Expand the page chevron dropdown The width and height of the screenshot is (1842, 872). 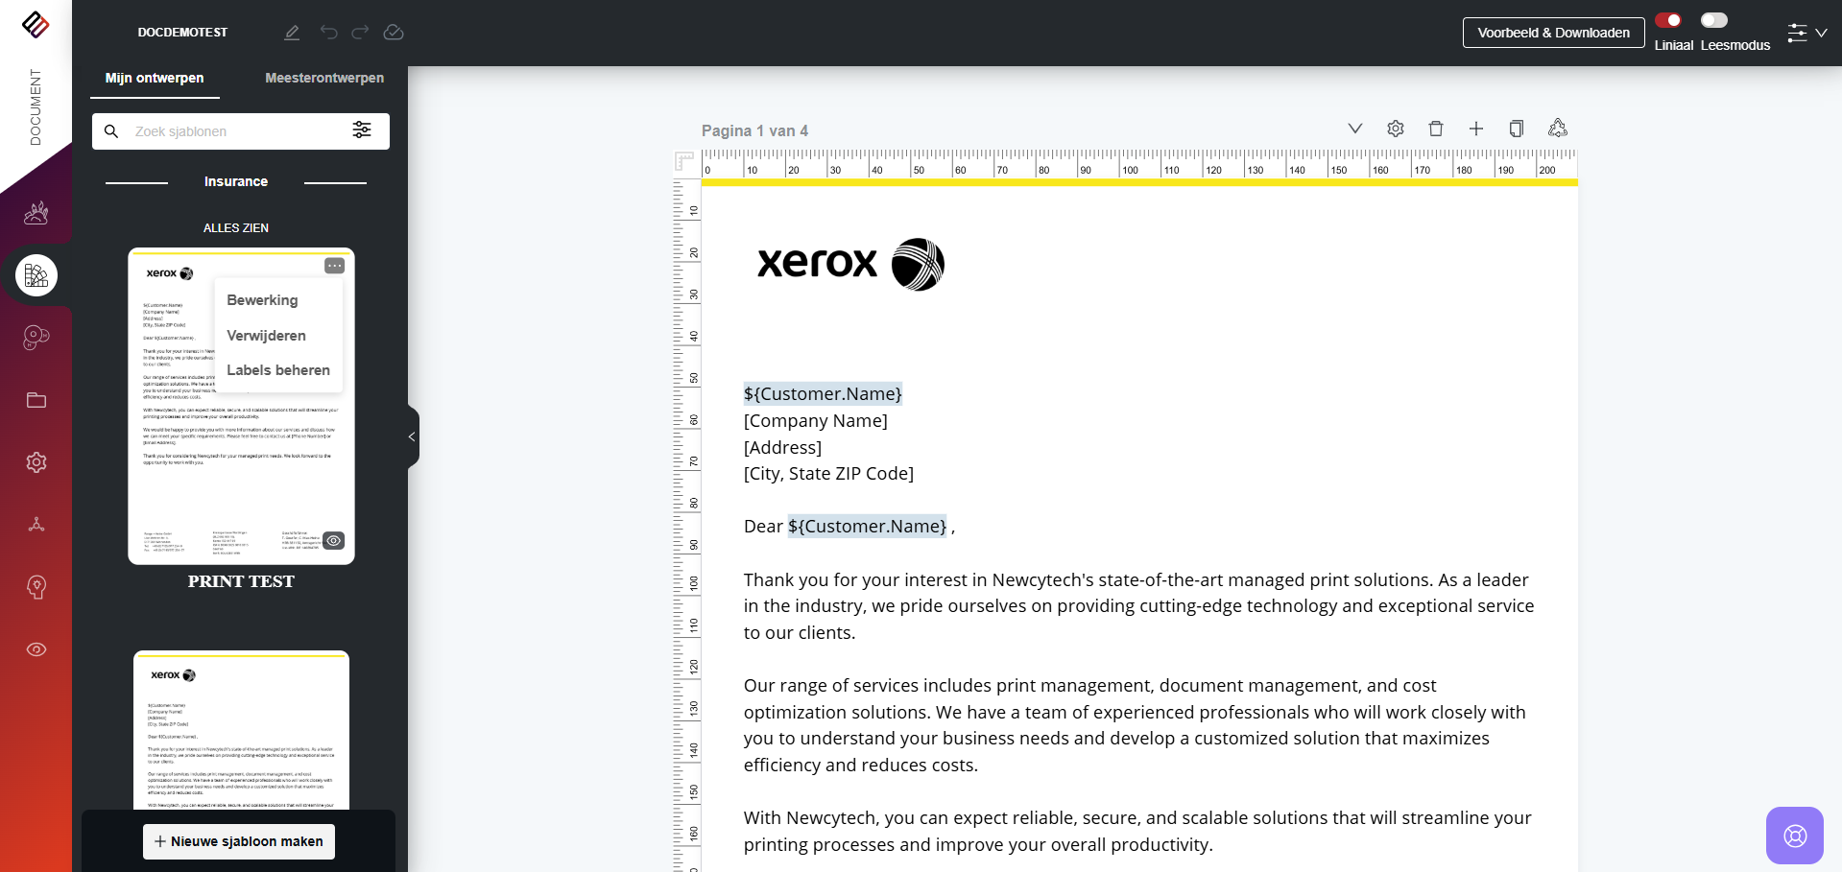click(1355, 129)
